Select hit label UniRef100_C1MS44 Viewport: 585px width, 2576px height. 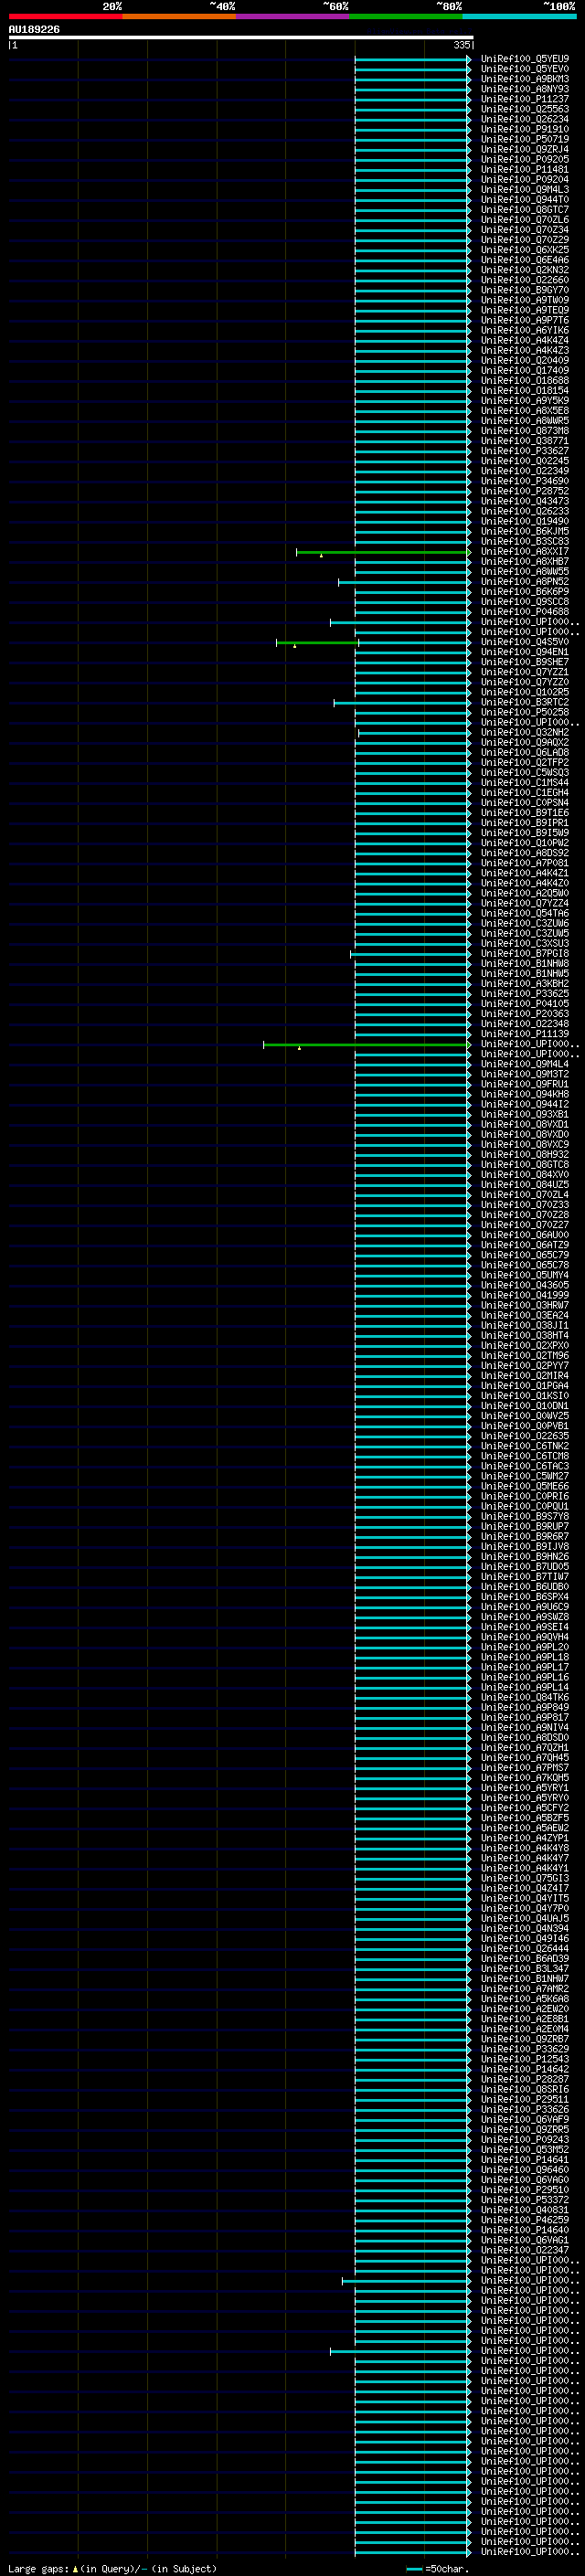(525, 783)
